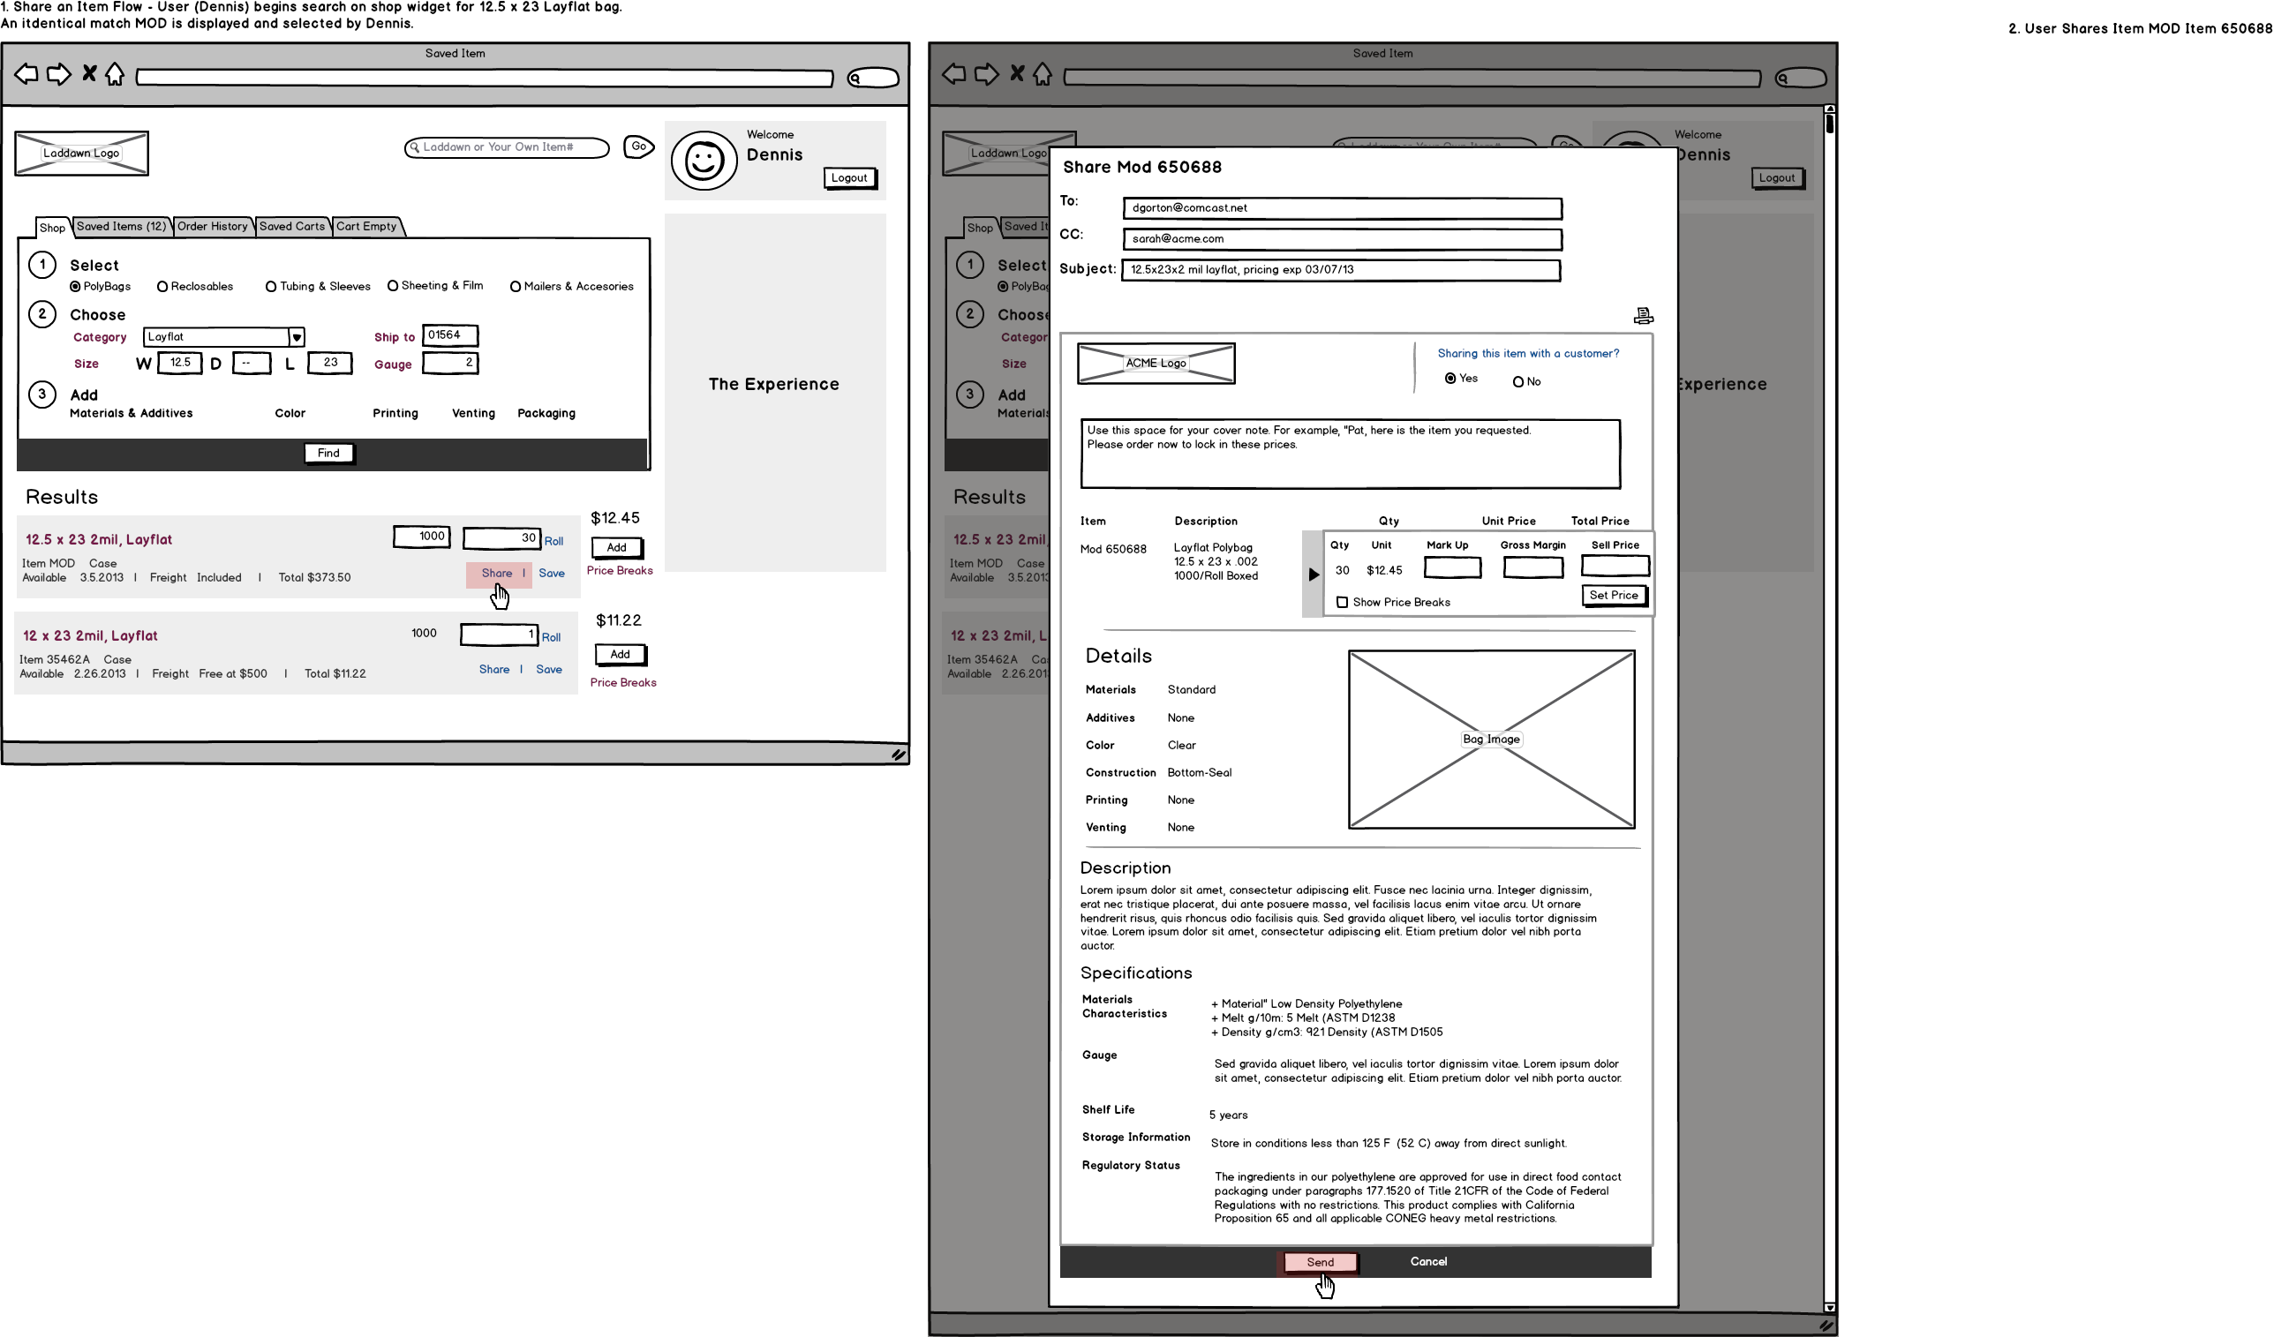Screen dimensions: 2274x1337
Task: Switch to the Order History tab
Action: pyautogui.click(x=212, y=227)
